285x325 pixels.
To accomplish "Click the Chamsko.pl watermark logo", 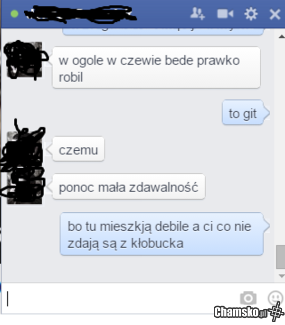I will point(248,312).
